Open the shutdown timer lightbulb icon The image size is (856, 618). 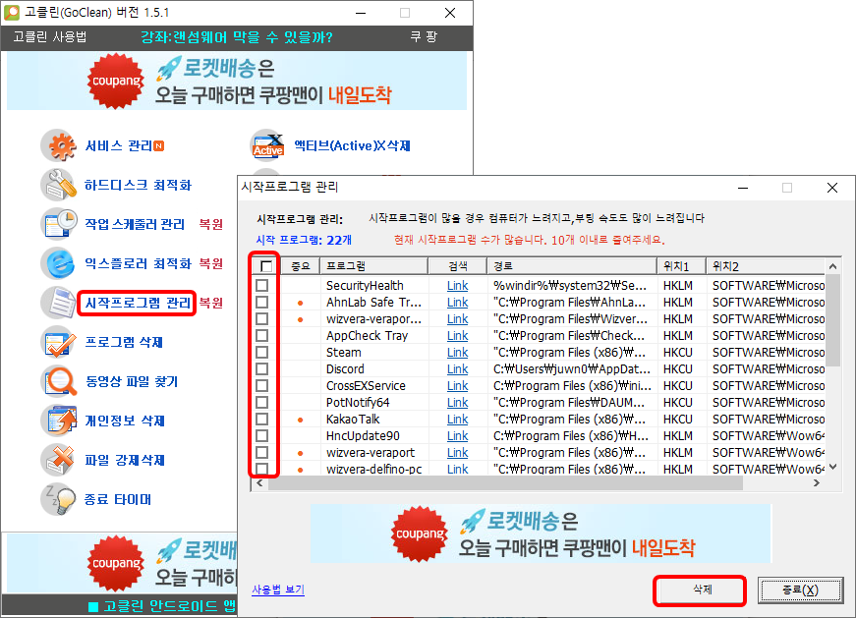pos(58,499)
